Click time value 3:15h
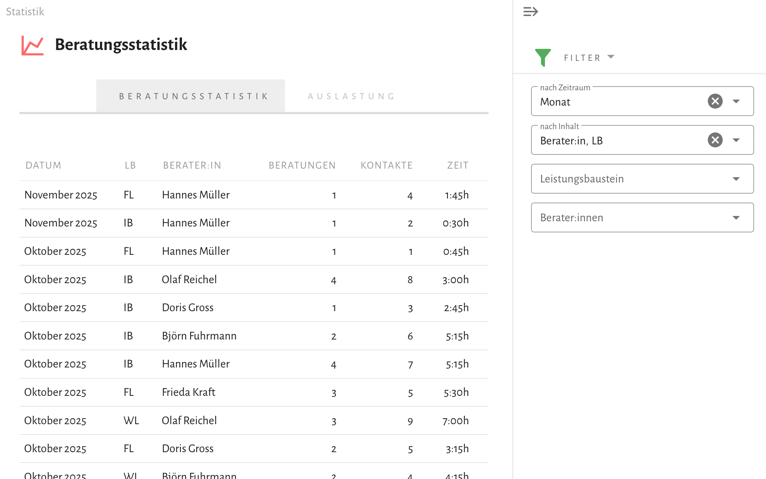The width and height of the screenshot is (766, 479). coord(457,448)
